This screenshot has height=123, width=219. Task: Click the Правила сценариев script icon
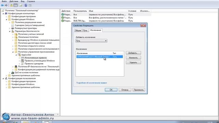[x=22, y=64]
